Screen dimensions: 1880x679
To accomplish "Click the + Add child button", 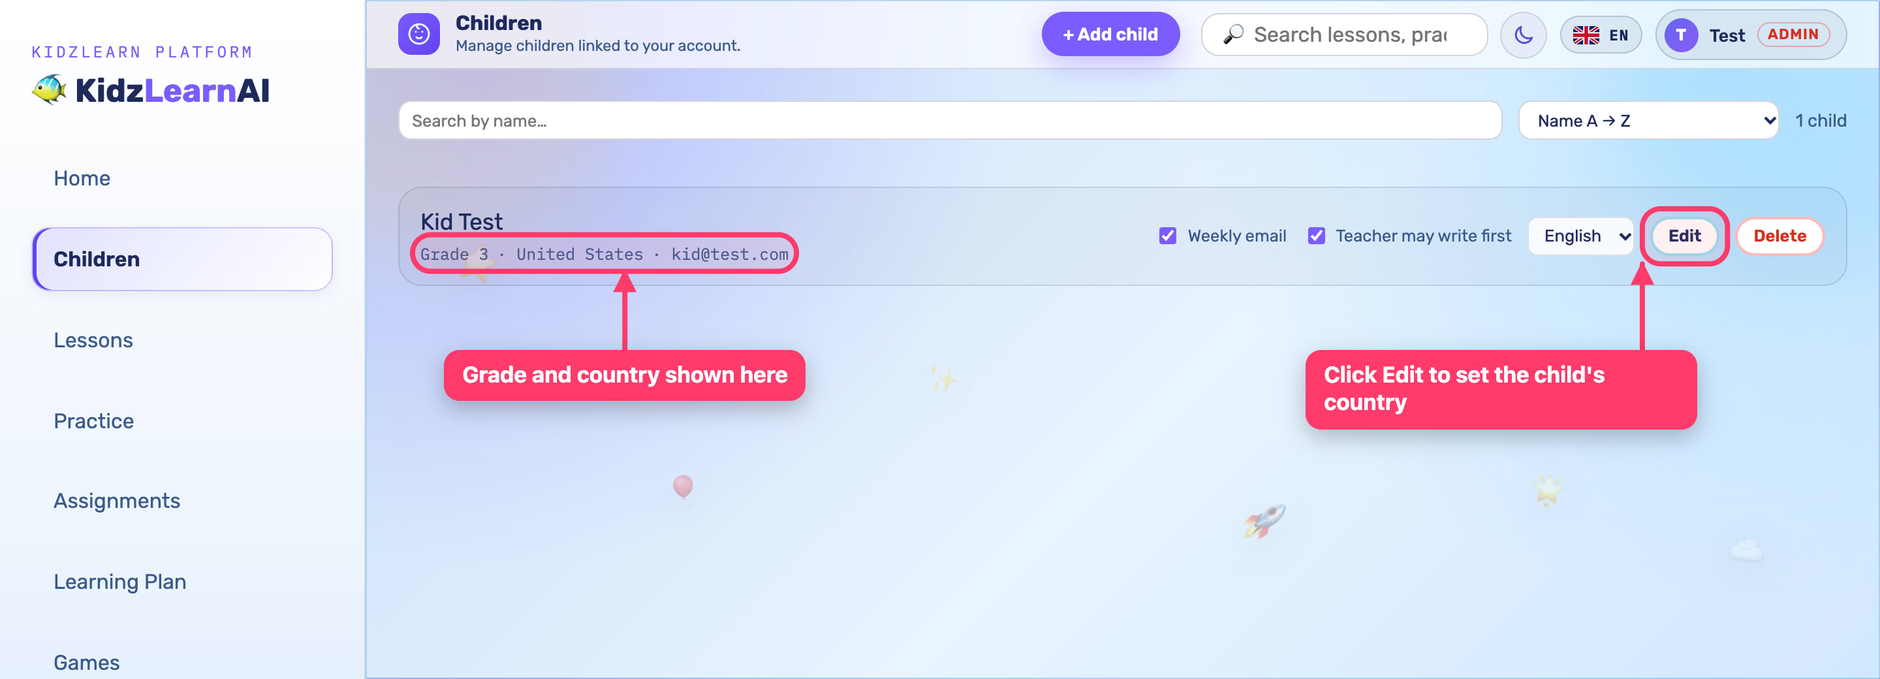I will pos(1110,35).
